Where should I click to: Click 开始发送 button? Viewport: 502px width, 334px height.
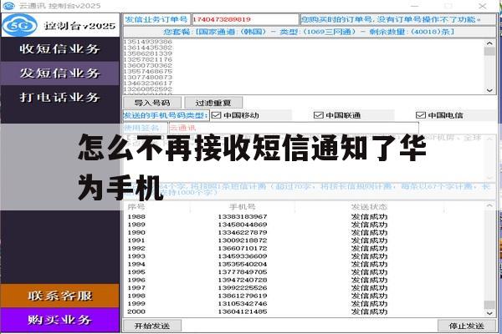tap(152, 326)
